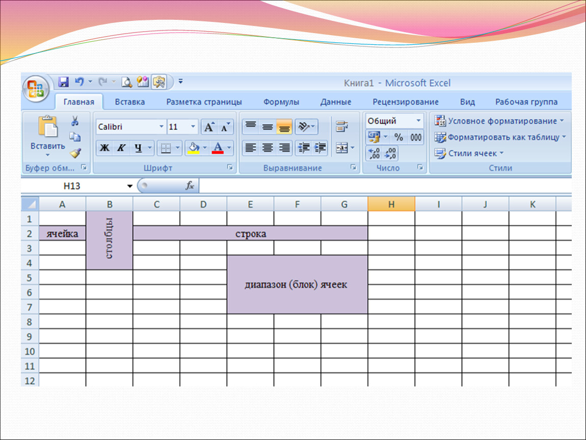Decrease indent in alignment group
Image resolution: width=586 pixels, height=440 pixels.
pyautogui.click(x=304, y=148)
